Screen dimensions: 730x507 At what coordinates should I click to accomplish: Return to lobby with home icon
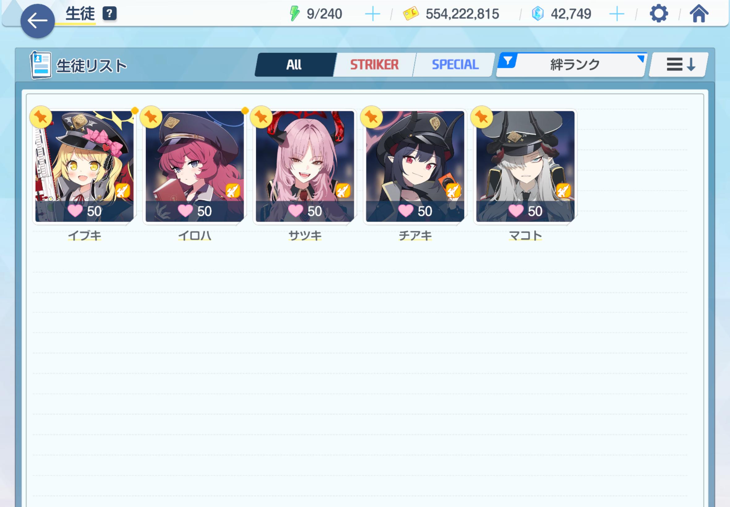coord(698,14)
